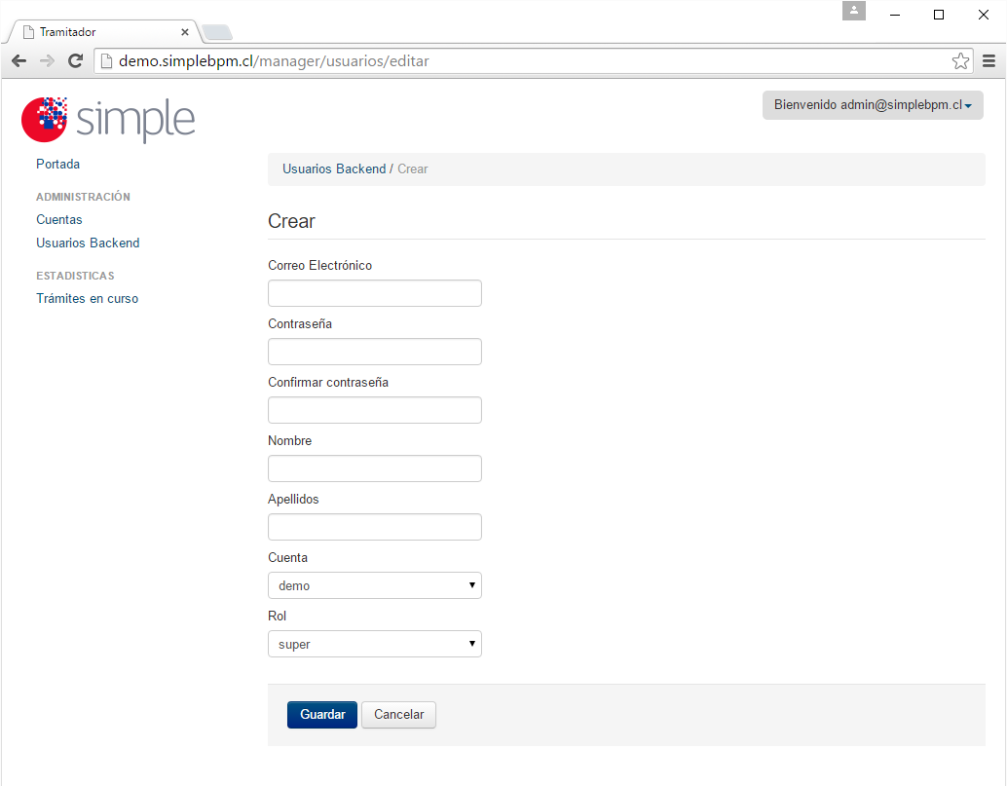Focus the Confirmar contraseña field
Image resolution: width=1007 pixels, height=786 pixels.
(374, 410)
